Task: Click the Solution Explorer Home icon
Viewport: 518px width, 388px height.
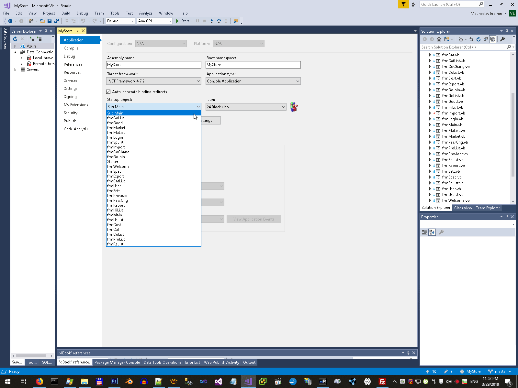Action: pos(439,39)
